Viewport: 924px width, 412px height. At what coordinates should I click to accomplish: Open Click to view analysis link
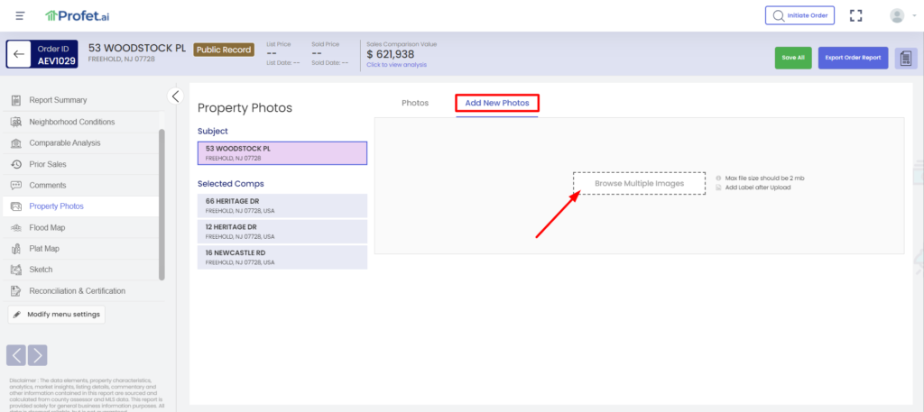tap(396, 65)
